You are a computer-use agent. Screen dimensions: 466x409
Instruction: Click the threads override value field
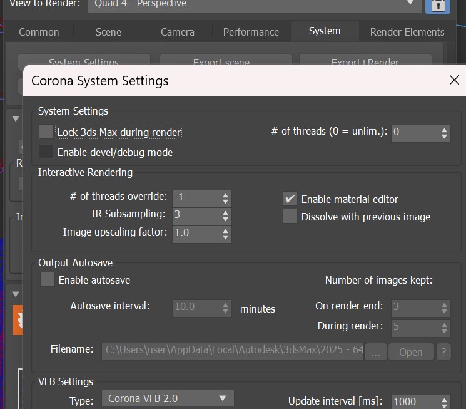point(197,199)
